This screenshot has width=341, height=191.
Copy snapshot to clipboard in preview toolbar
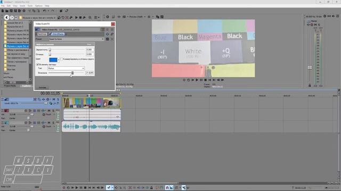tap(158, 16)
